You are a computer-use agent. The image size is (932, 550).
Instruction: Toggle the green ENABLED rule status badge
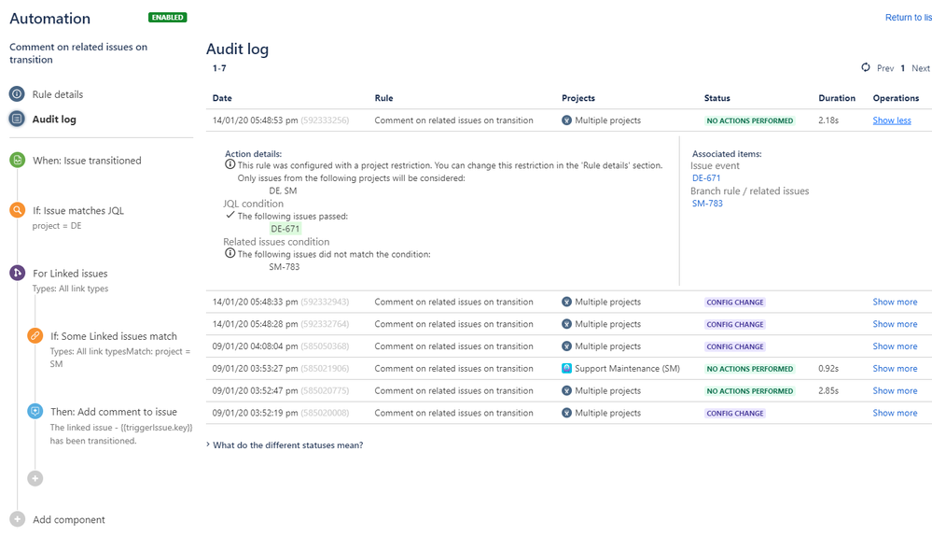pyautogui.click(x=167, y=18)
